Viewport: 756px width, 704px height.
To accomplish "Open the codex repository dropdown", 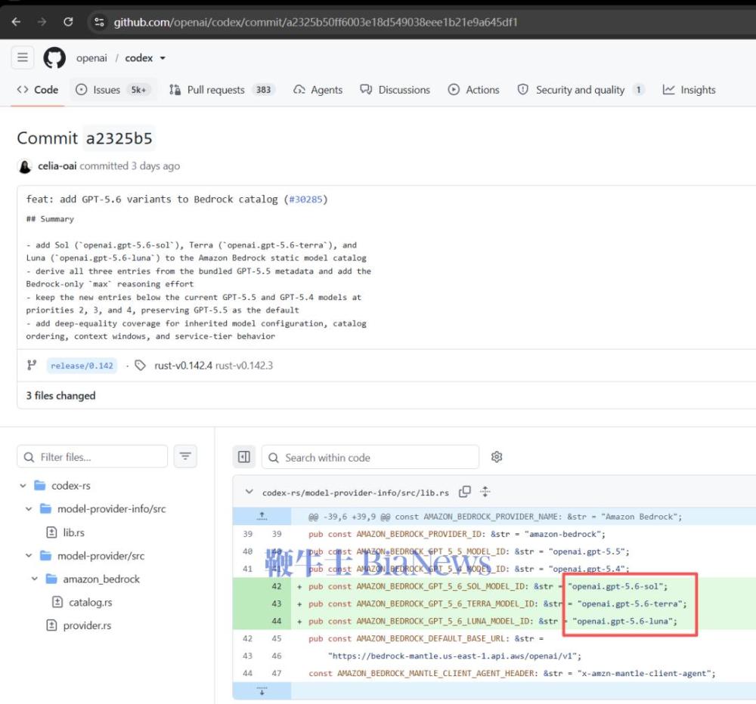I will click(163, 58).
